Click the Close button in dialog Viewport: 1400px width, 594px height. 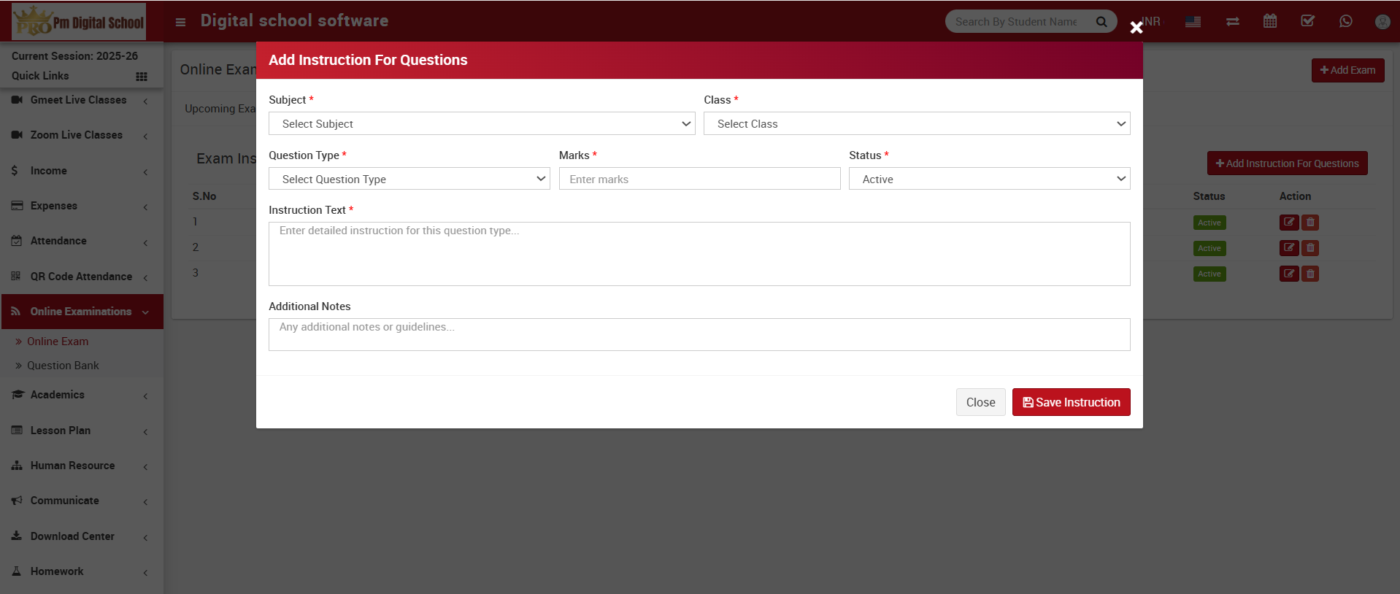[x=980, y=403]
